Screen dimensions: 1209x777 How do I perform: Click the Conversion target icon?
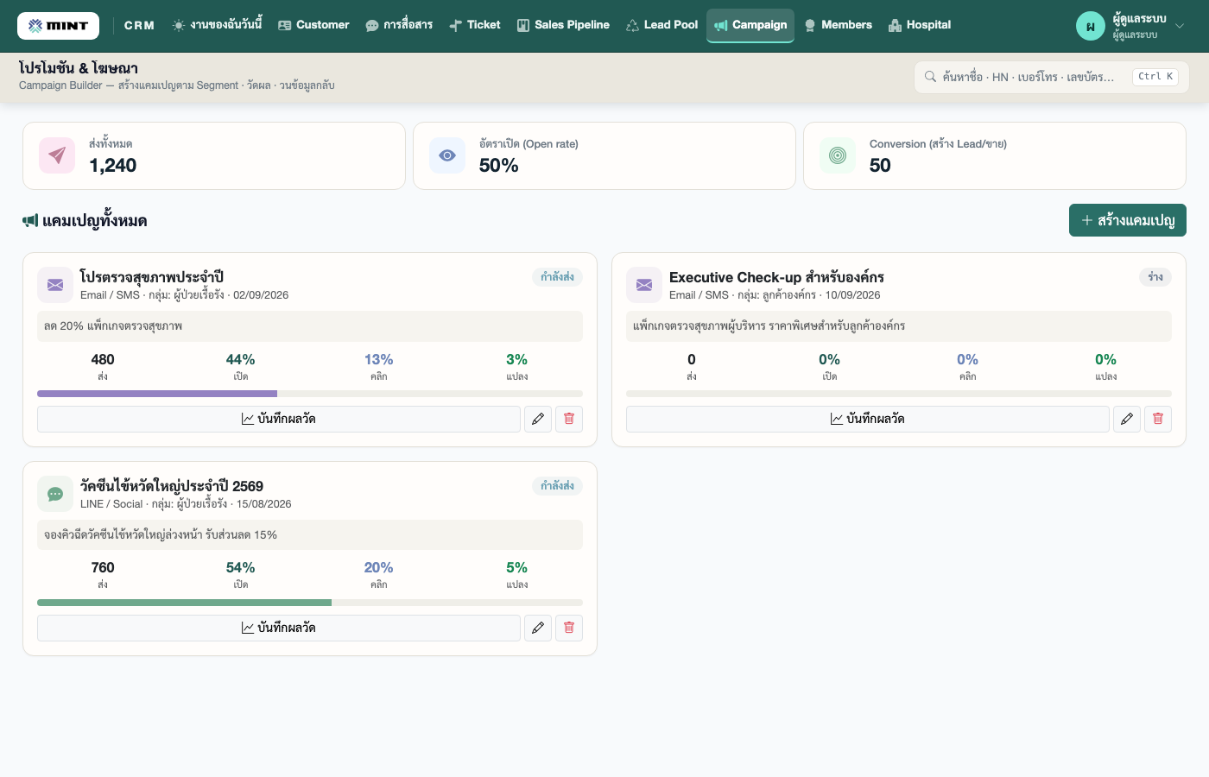[x=838, y=155]
